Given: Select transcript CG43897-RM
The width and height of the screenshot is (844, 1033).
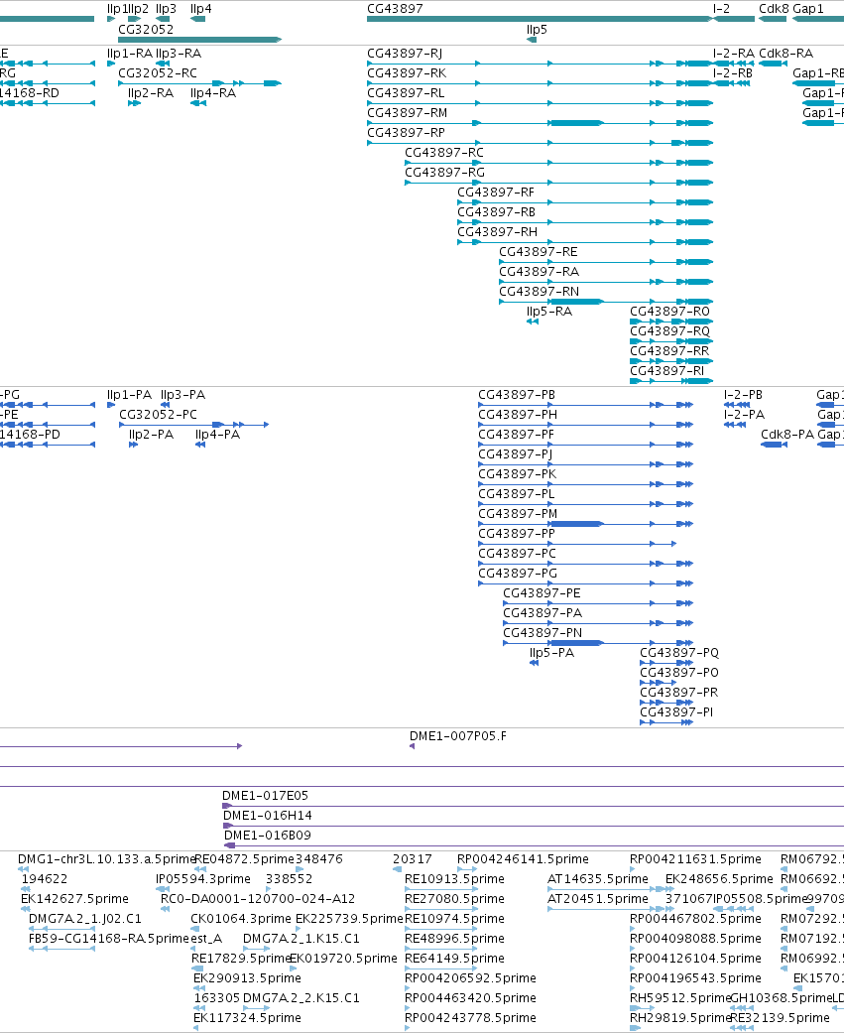Looking at the screenshot, I should coord(540,123).
